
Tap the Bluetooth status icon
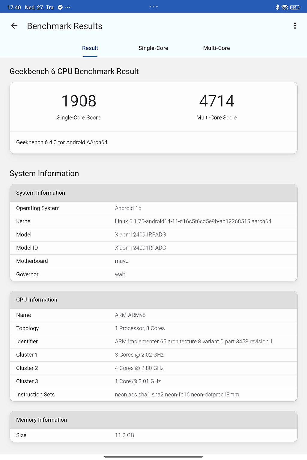point(277,7)
